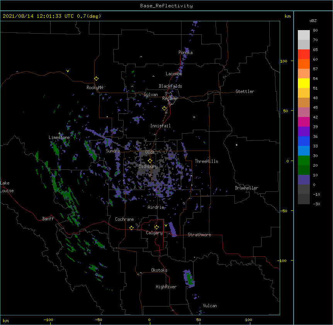333x325 pixels.
Task: Click the green echo blob east of HighRiver
Action: pyautogui.click(x=189, y=279)
